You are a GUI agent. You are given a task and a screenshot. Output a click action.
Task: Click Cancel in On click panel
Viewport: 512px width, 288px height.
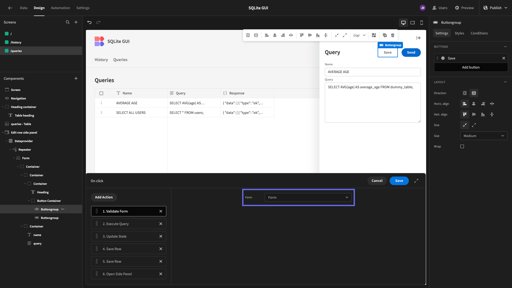point(377,181)
